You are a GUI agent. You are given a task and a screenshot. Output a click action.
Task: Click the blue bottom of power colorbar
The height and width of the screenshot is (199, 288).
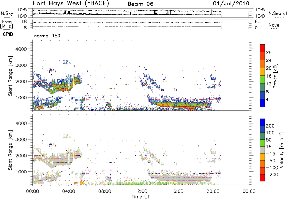[262, 103]
